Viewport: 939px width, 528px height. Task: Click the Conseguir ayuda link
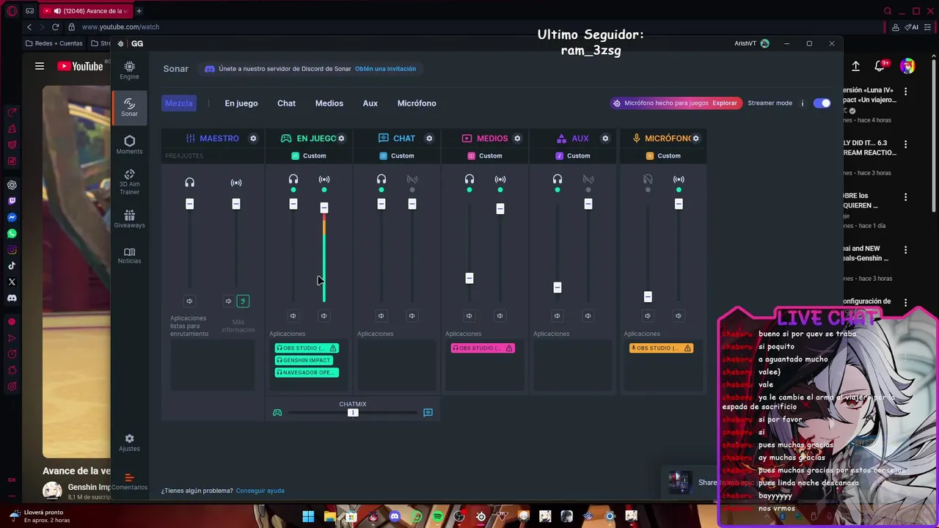260,491
